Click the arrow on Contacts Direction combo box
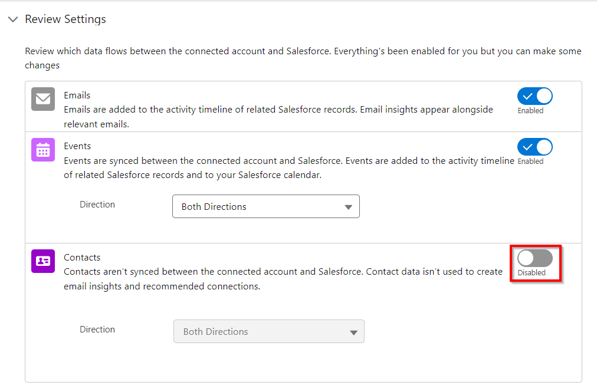Viewport: 597px width, 392px height. tap(353, 332)
